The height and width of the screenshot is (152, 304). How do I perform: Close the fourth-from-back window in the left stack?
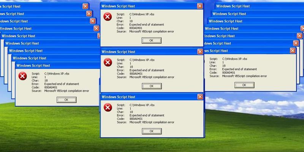(x=97, y=28)
